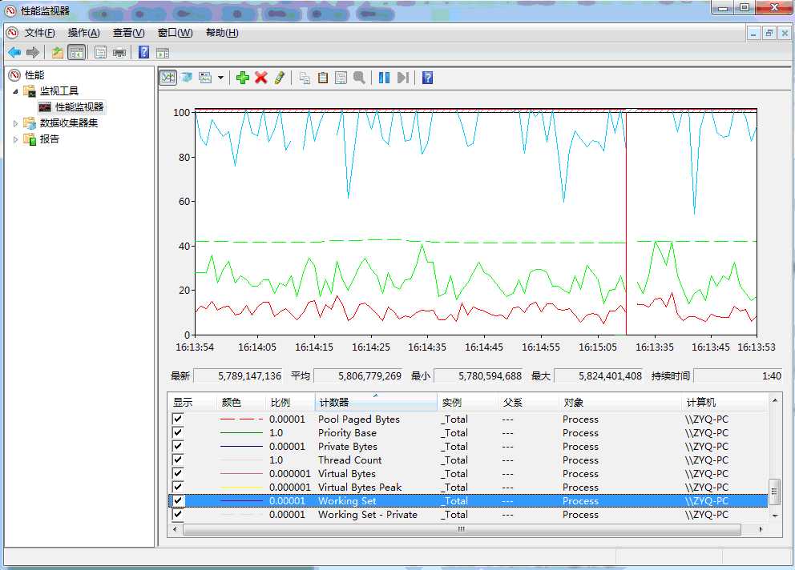Open Change Graph Type dropdown arrow
Viewport: 795px width, 570px height.
[x=220, y=78]
